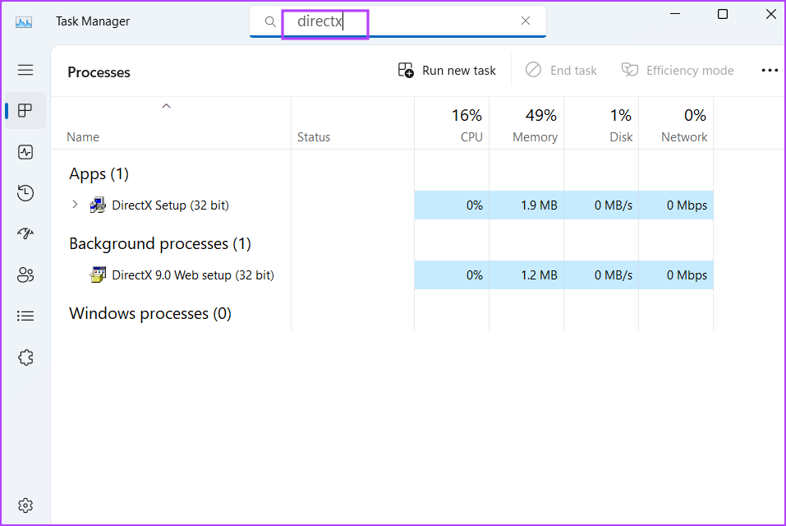Click in the directx search field

(x=398, y=21)
